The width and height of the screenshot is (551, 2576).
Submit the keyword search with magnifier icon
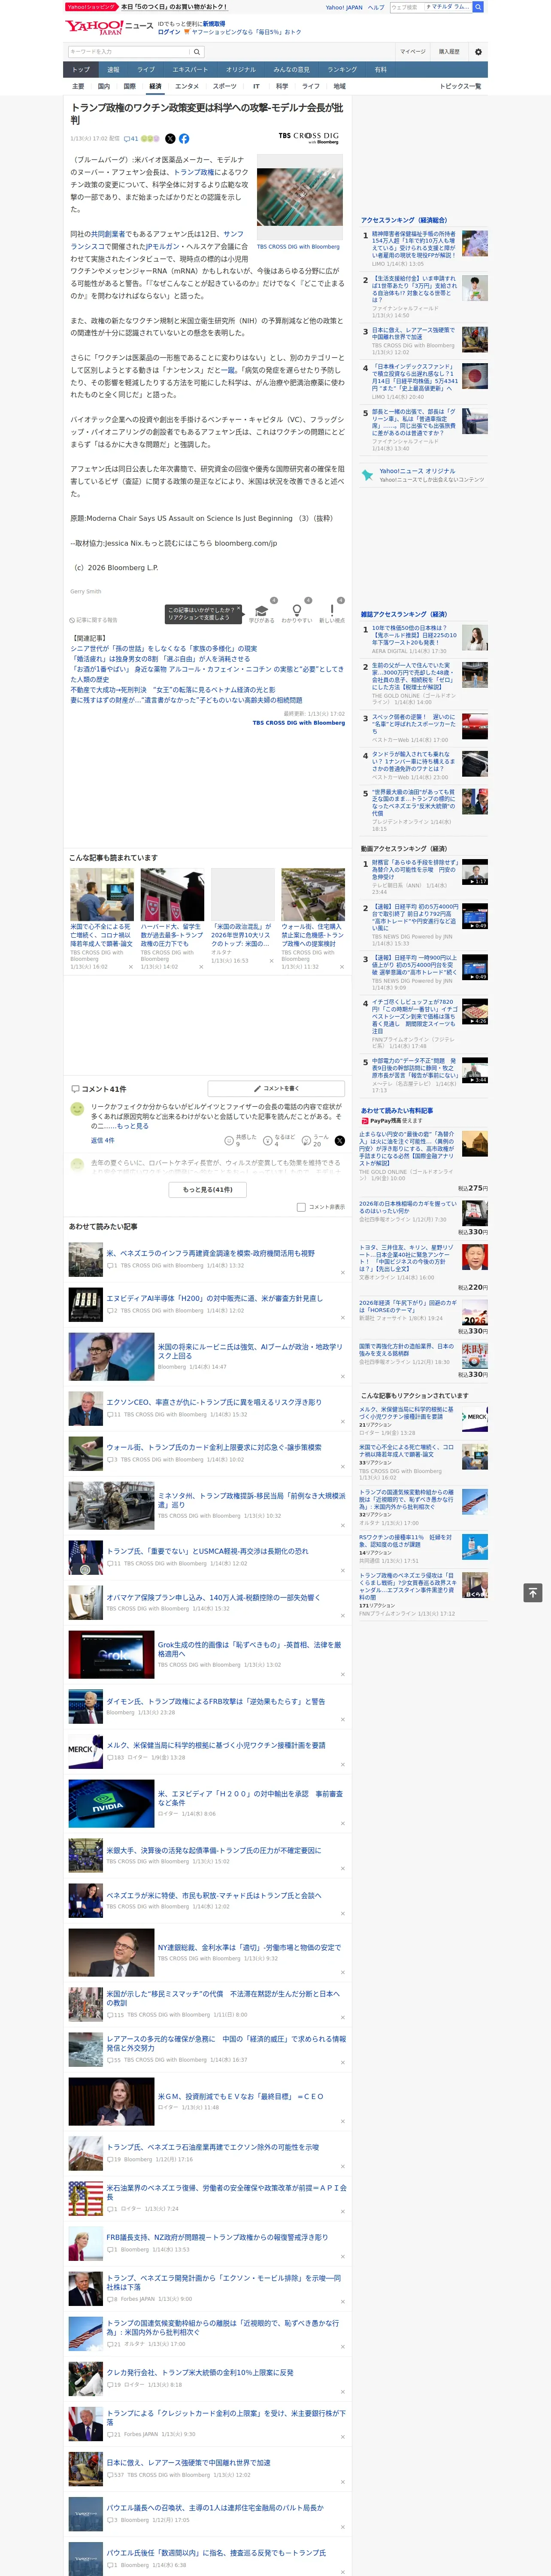click(197, 52)
